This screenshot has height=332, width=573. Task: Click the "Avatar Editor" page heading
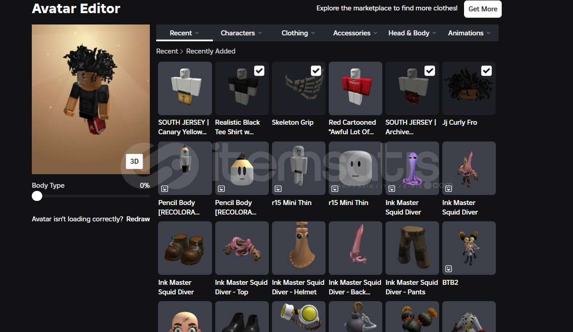tap(76, 8)
